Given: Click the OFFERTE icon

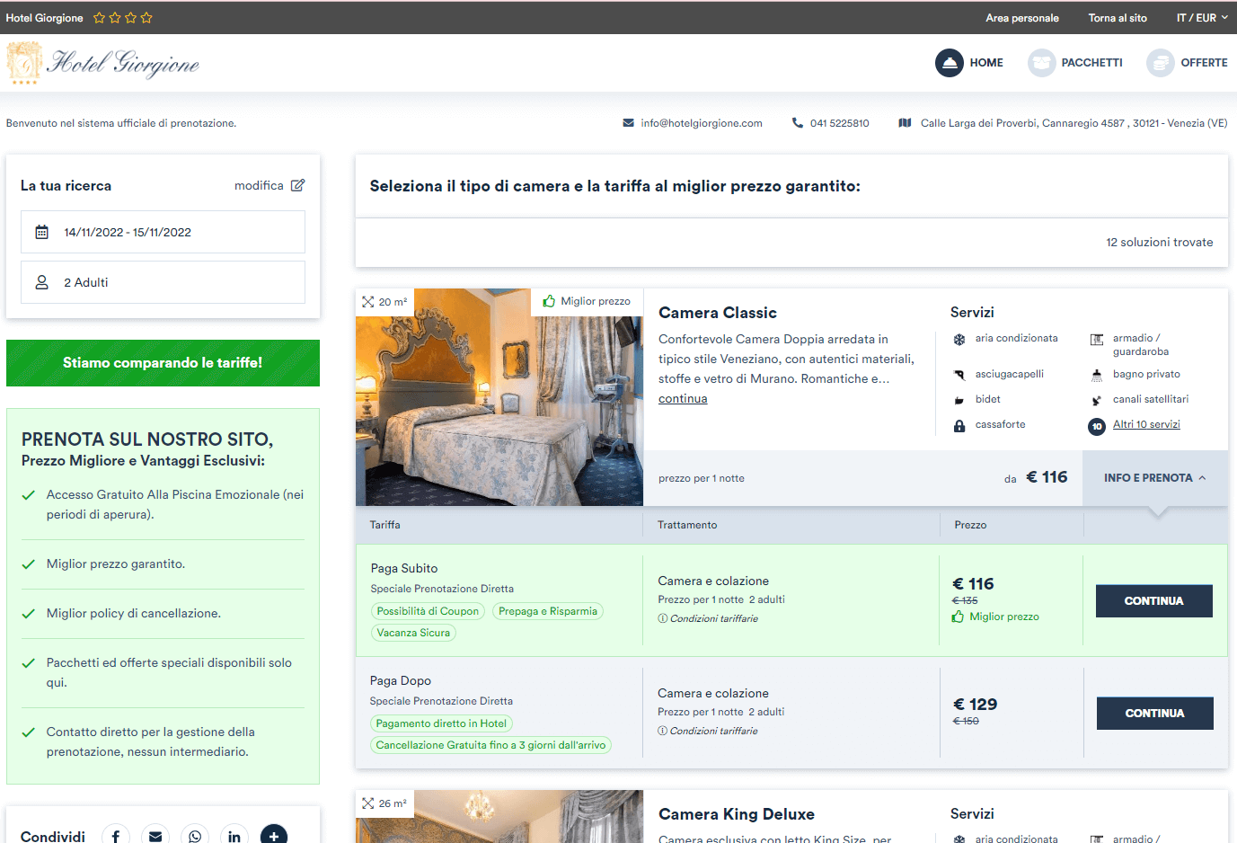Looking at the screenshot, I should [1161, 63].
